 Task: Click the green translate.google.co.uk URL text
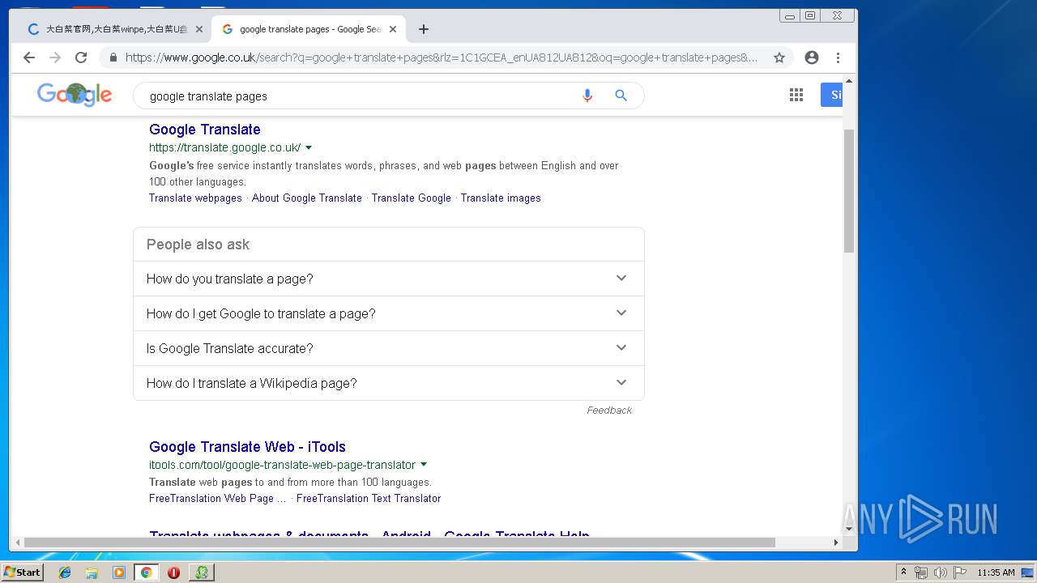(x=225, y=148)
